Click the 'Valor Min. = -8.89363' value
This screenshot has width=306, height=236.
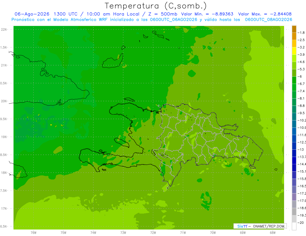point(207,14)
